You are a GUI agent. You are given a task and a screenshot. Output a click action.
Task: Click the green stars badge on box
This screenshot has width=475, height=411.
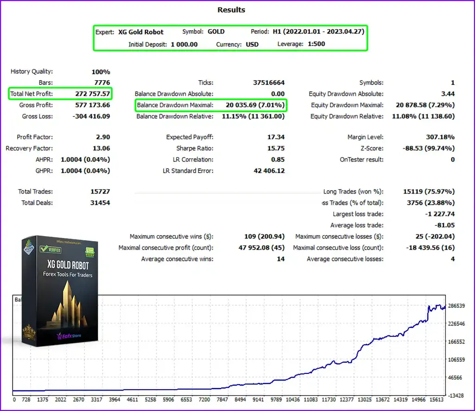tap(90, 252)
